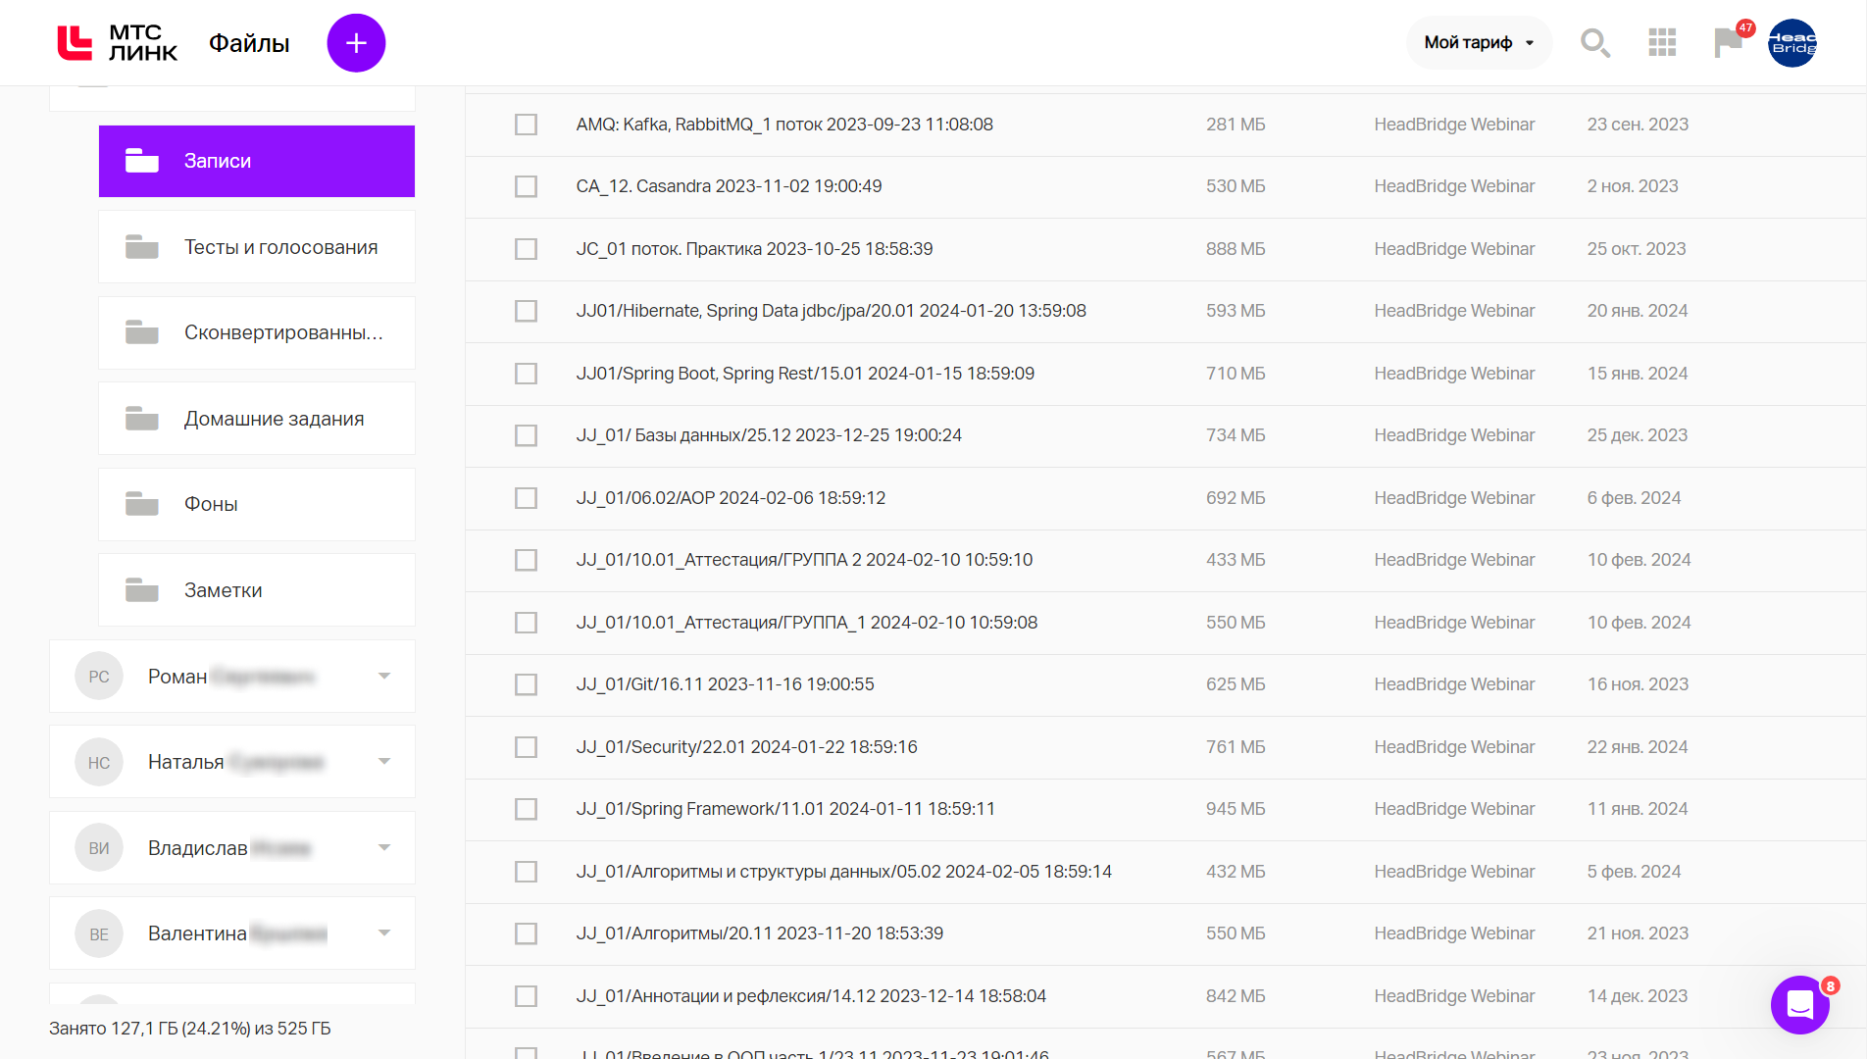Check the CA_12 Casandra recording

coord(527,186)
